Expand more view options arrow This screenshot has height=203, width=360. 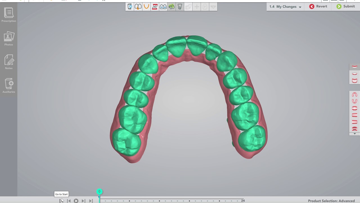[355, 134]
